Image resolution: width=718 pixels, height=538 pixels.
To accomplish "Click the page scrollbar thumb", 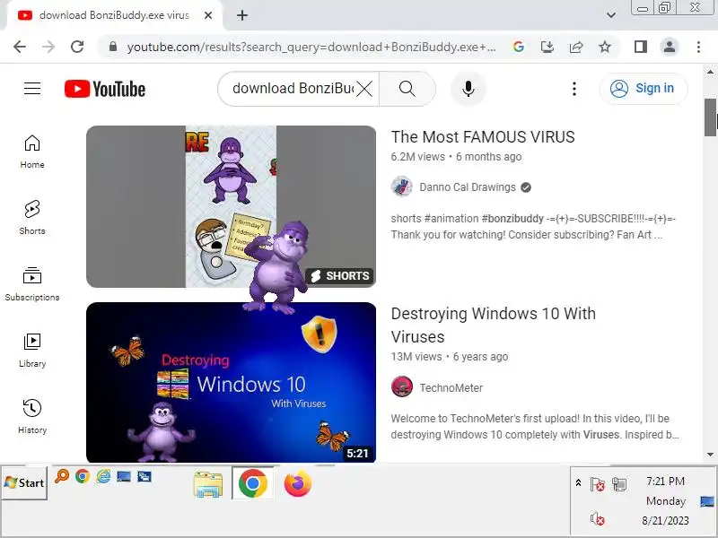I will 710,117.
